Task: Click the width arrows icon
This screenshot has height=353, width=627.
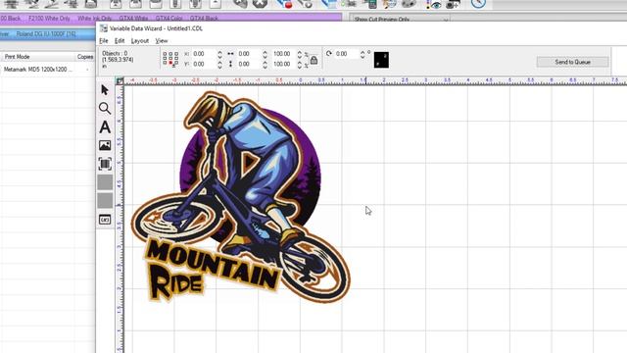Action: click(231, 54)
